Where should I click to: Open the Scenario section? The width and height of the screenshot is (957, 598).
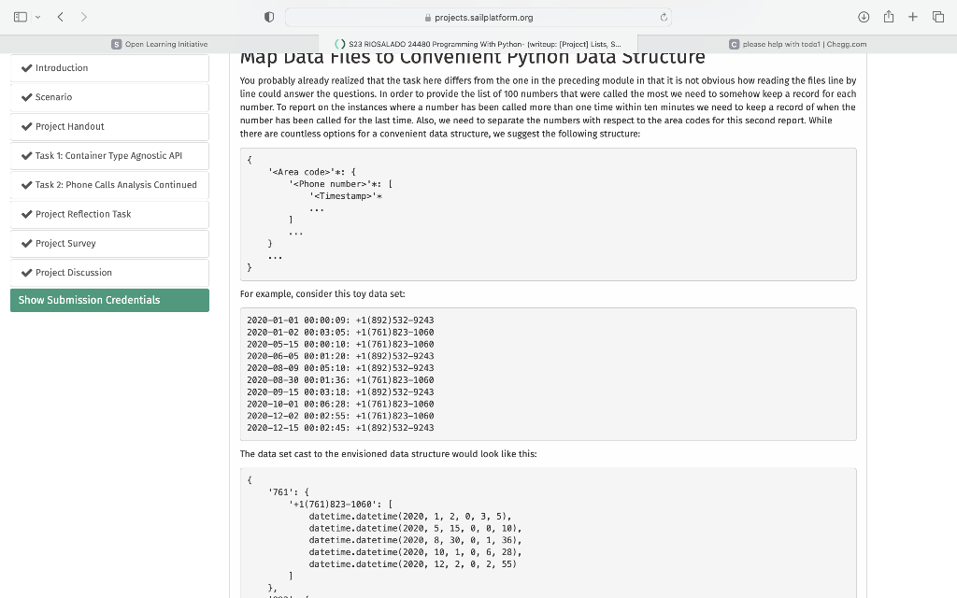point(110,97)
